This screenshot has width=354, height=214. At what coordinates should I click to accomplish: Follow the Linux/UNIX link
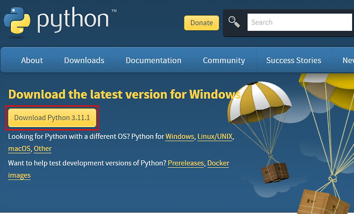(215, 136)
